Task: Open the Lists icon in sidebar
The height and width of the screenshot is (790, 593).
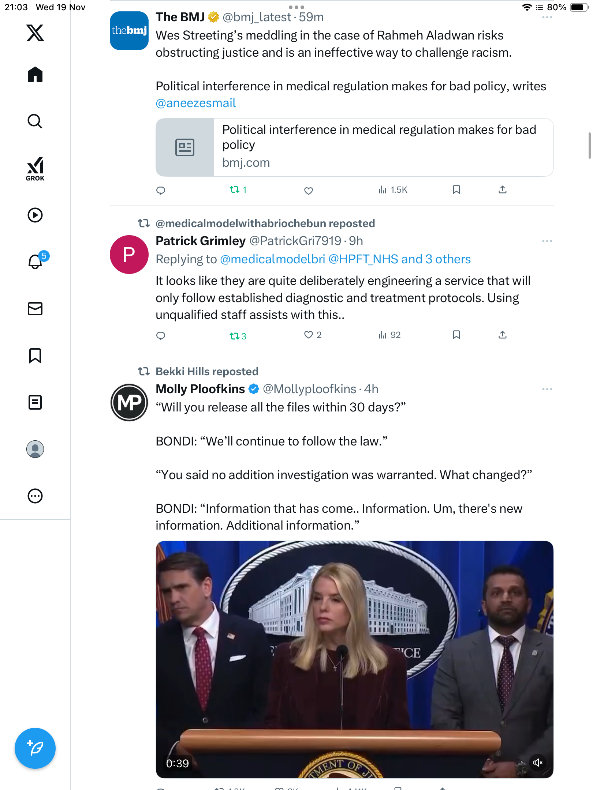Action: coord(35,402)
